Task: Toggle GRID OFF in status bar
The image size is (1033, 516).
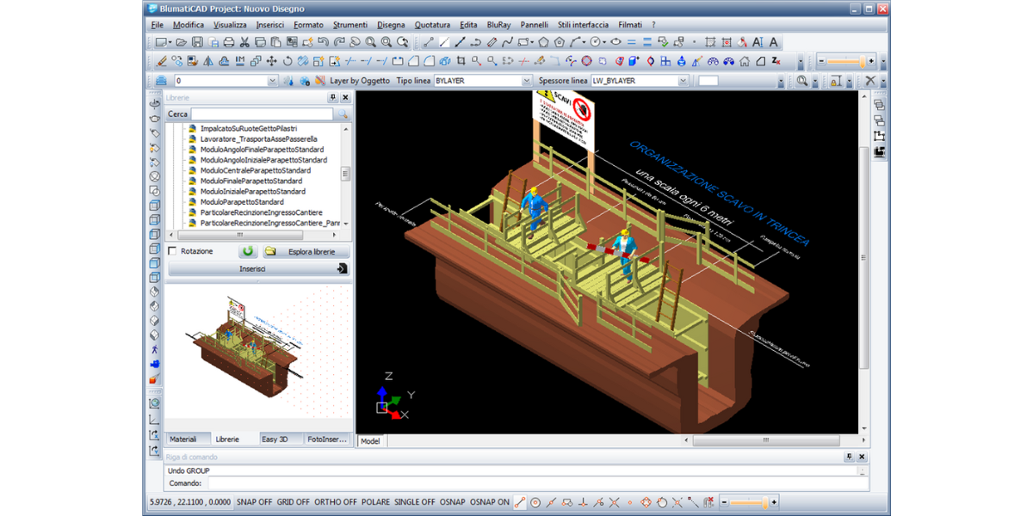Action: point(294,502)
